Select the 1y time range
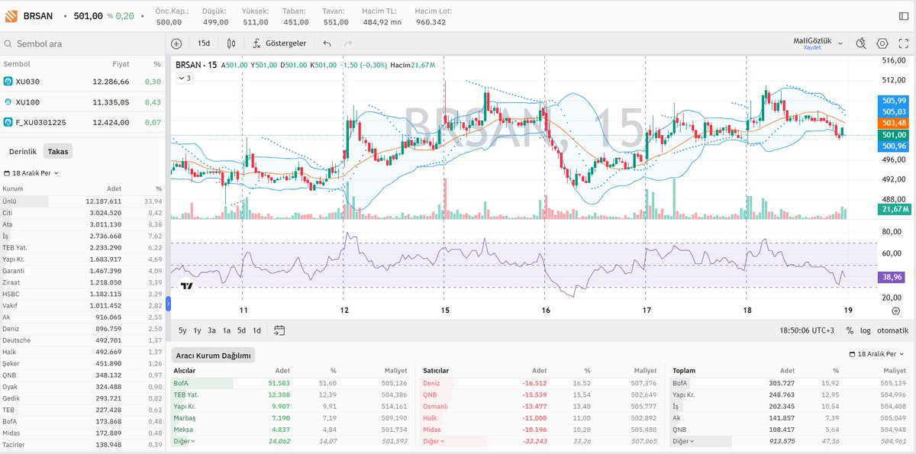The height and width of the screenshot is (454, 916). (x=197, y=330)
